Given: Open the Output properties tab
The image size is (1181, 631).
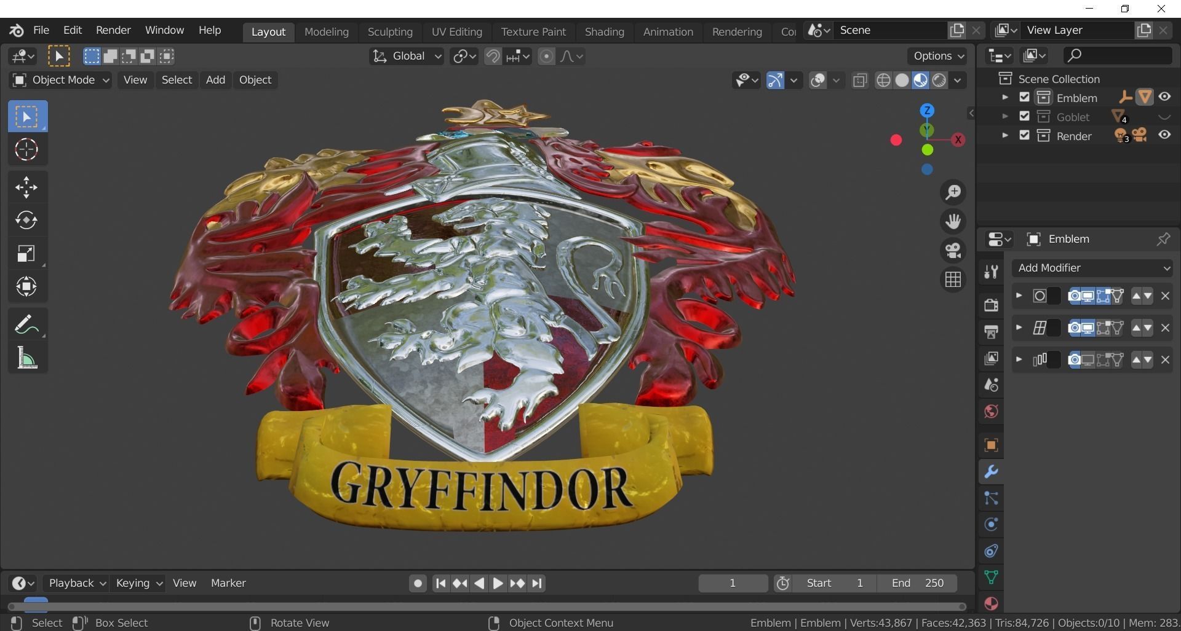Looking at the screenshot, I should point(991,332).
